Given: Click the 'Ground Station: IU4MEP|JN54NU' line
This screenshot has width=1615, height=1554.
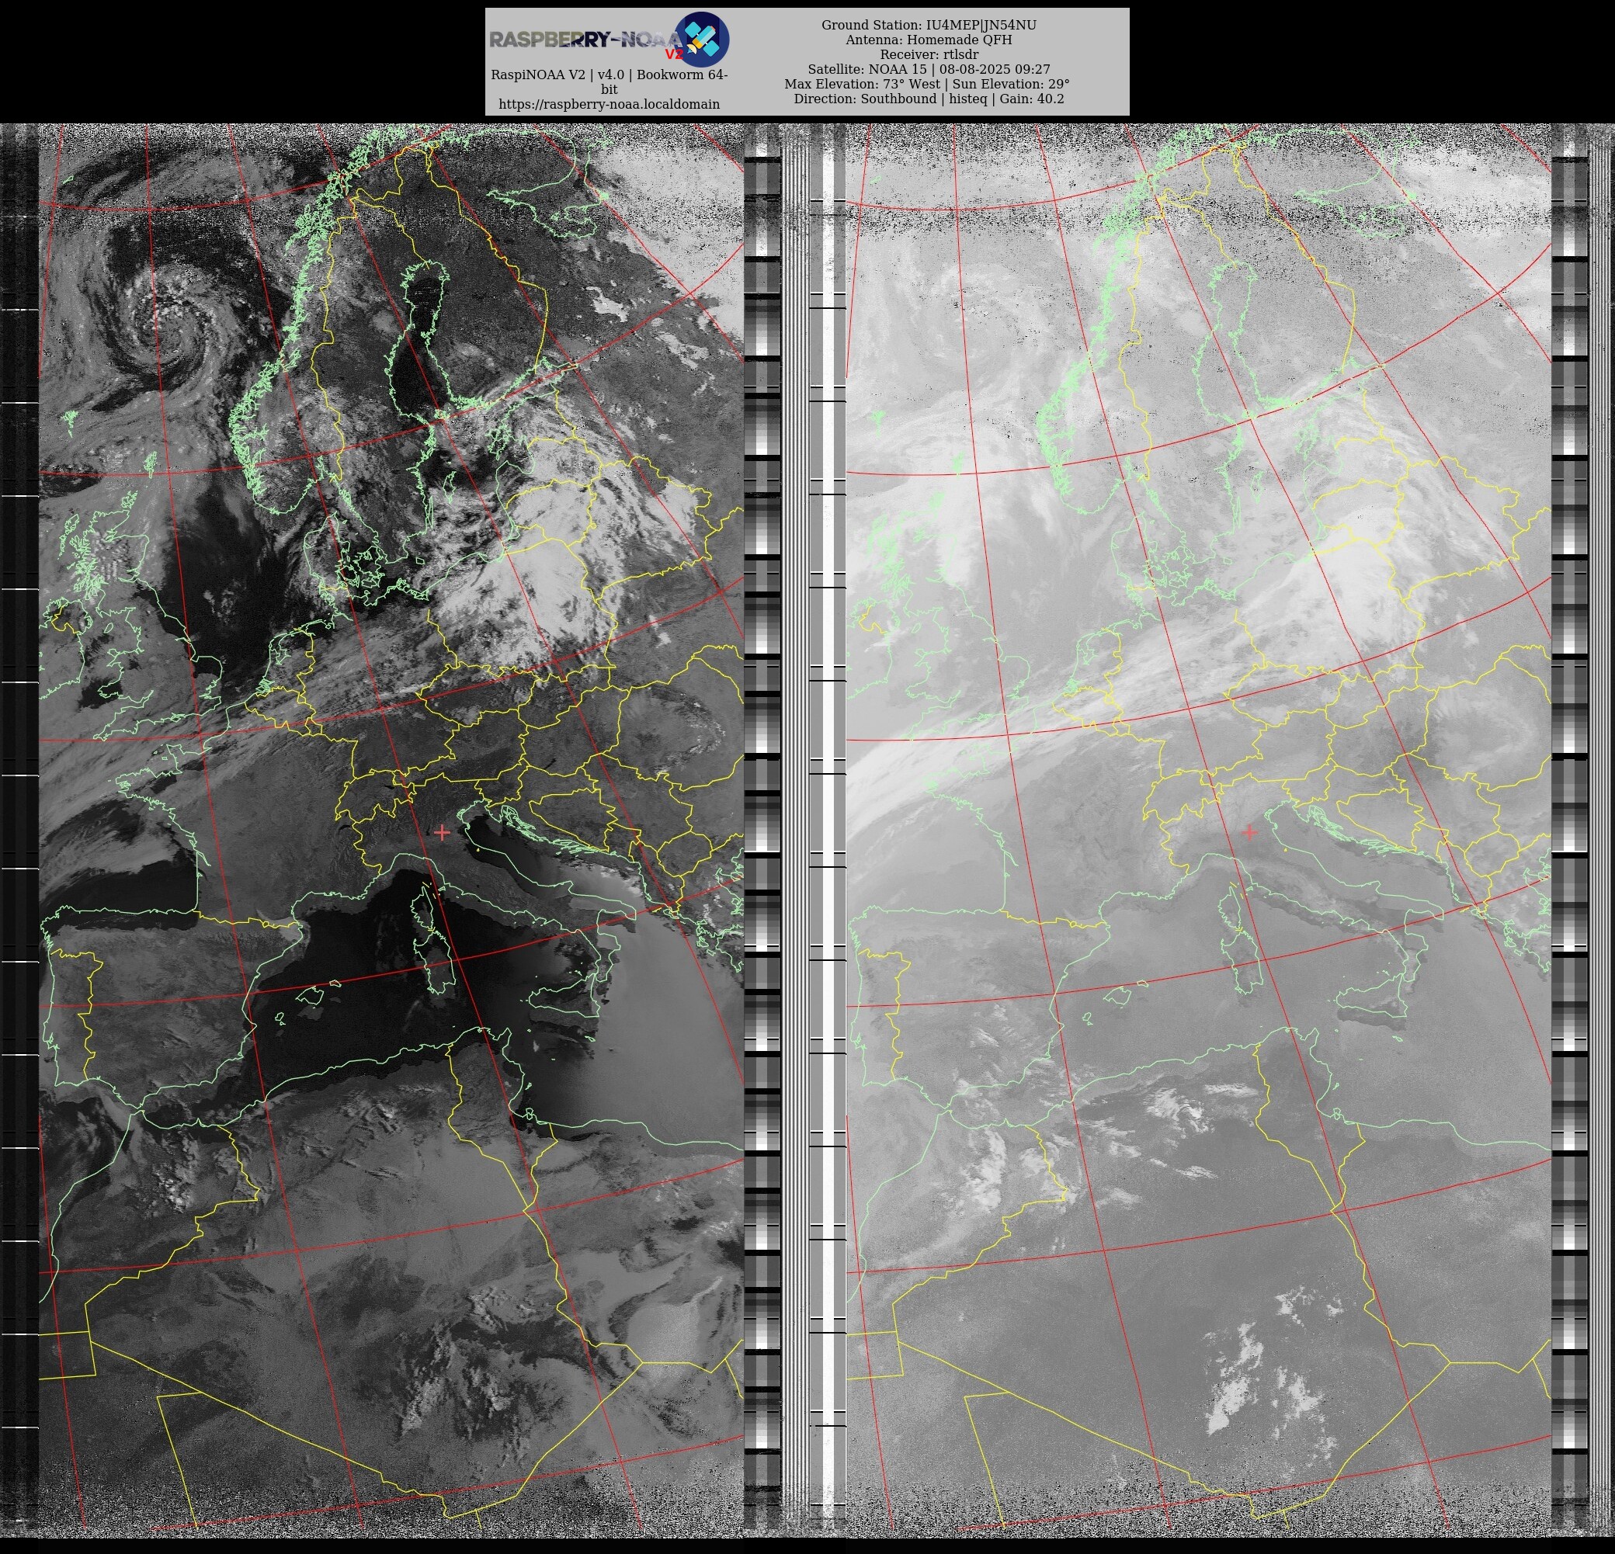Looking at the screenshot, I should (929, 26).
